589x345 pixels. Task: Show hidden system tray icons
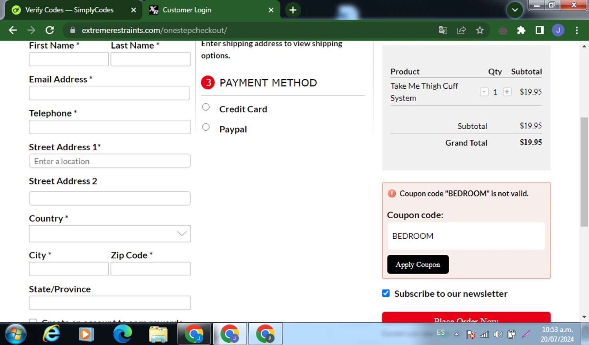[x=456, y=334]
